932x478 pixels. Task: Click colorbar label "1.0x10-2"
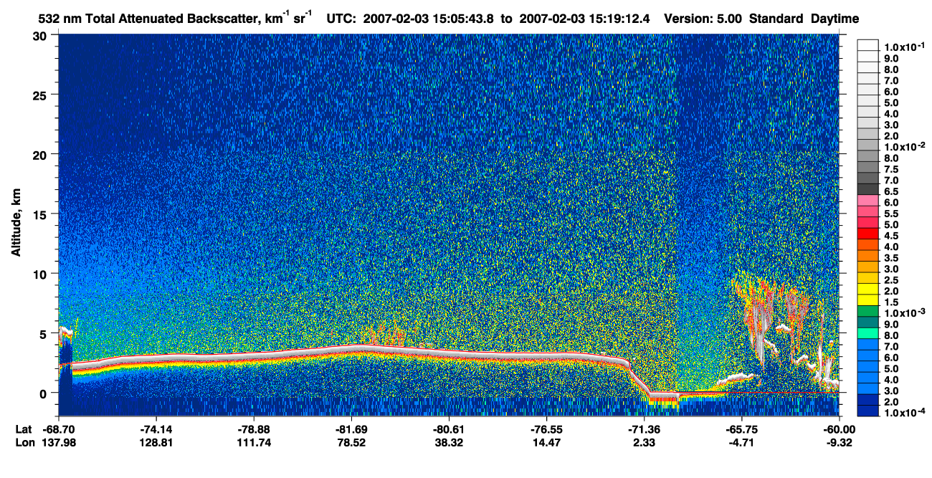[904, 145]
